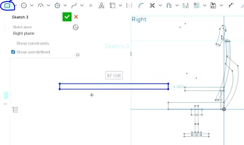This screenshot has width=244, height=145.
Task: Click the Import DXF icon
Action: pyautogui.click(x=213, y=5)
